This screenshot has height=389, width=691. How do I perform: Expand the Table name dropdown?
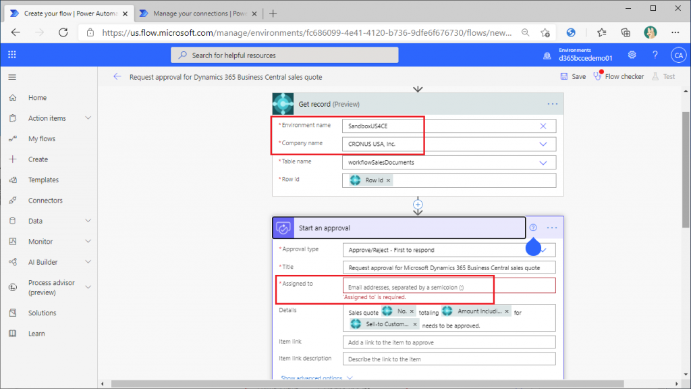point(543,162)
